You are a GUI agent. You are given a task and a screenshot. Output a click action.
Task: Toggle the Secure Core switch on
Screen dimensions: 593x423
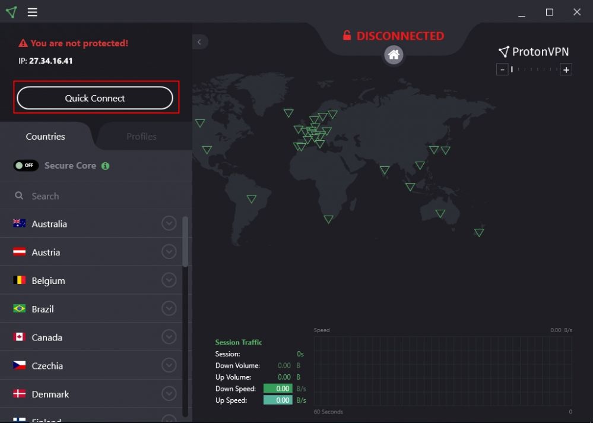(x=26, y=166)
